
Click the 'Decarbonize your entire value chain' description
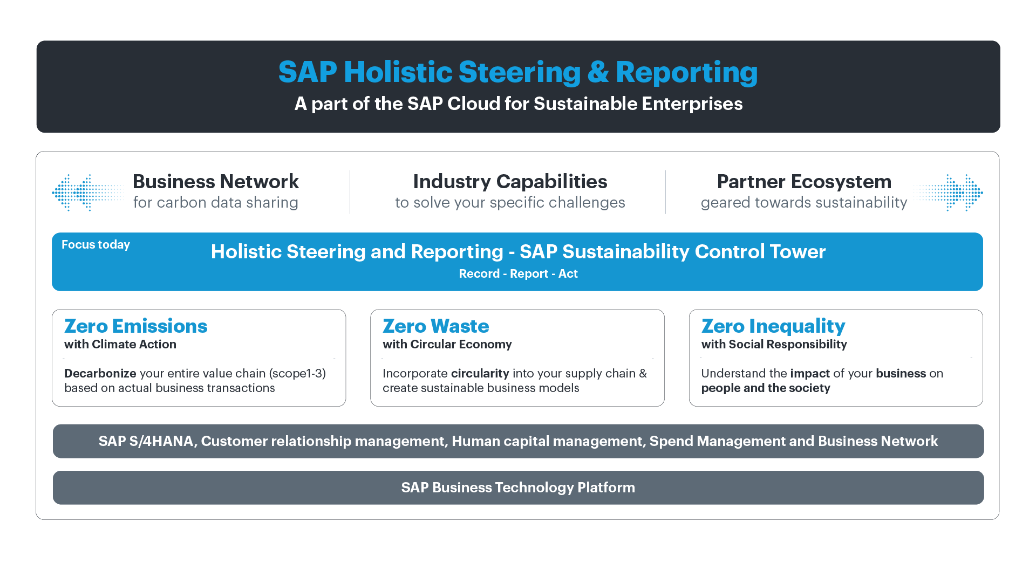[195, 381]
